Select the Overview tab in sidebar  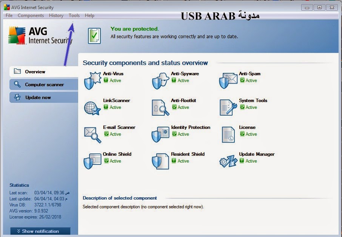(44, 72)
